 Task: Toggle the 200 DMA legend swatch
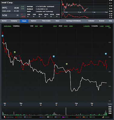(x=25, y=117)
